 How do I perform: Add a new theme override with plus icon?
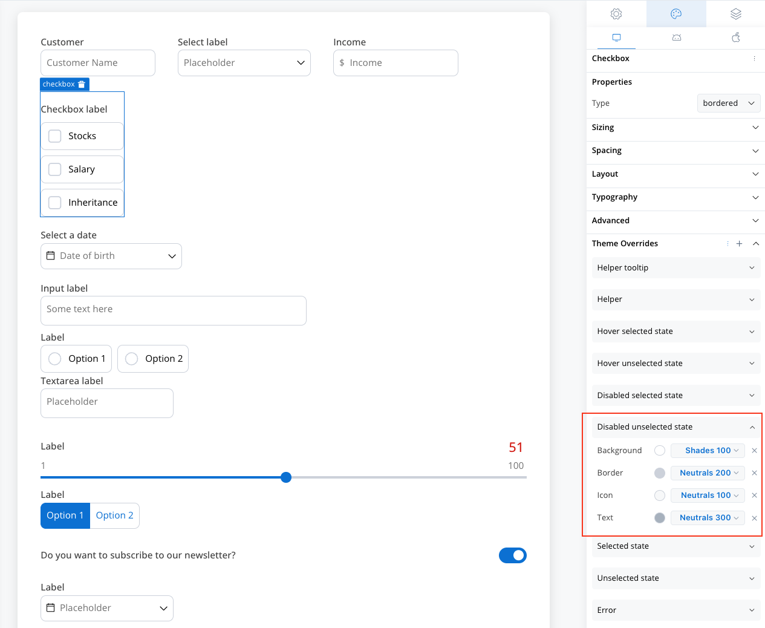[x=739, y=244]
